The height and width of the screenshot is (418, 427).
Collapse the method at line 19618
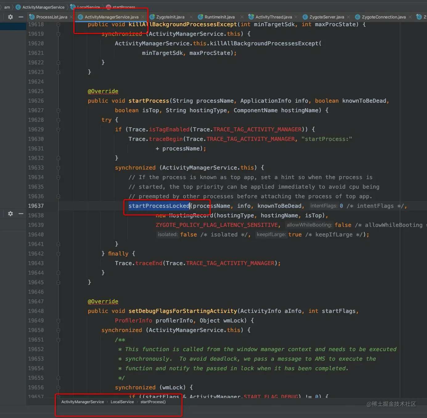[58, 24]
